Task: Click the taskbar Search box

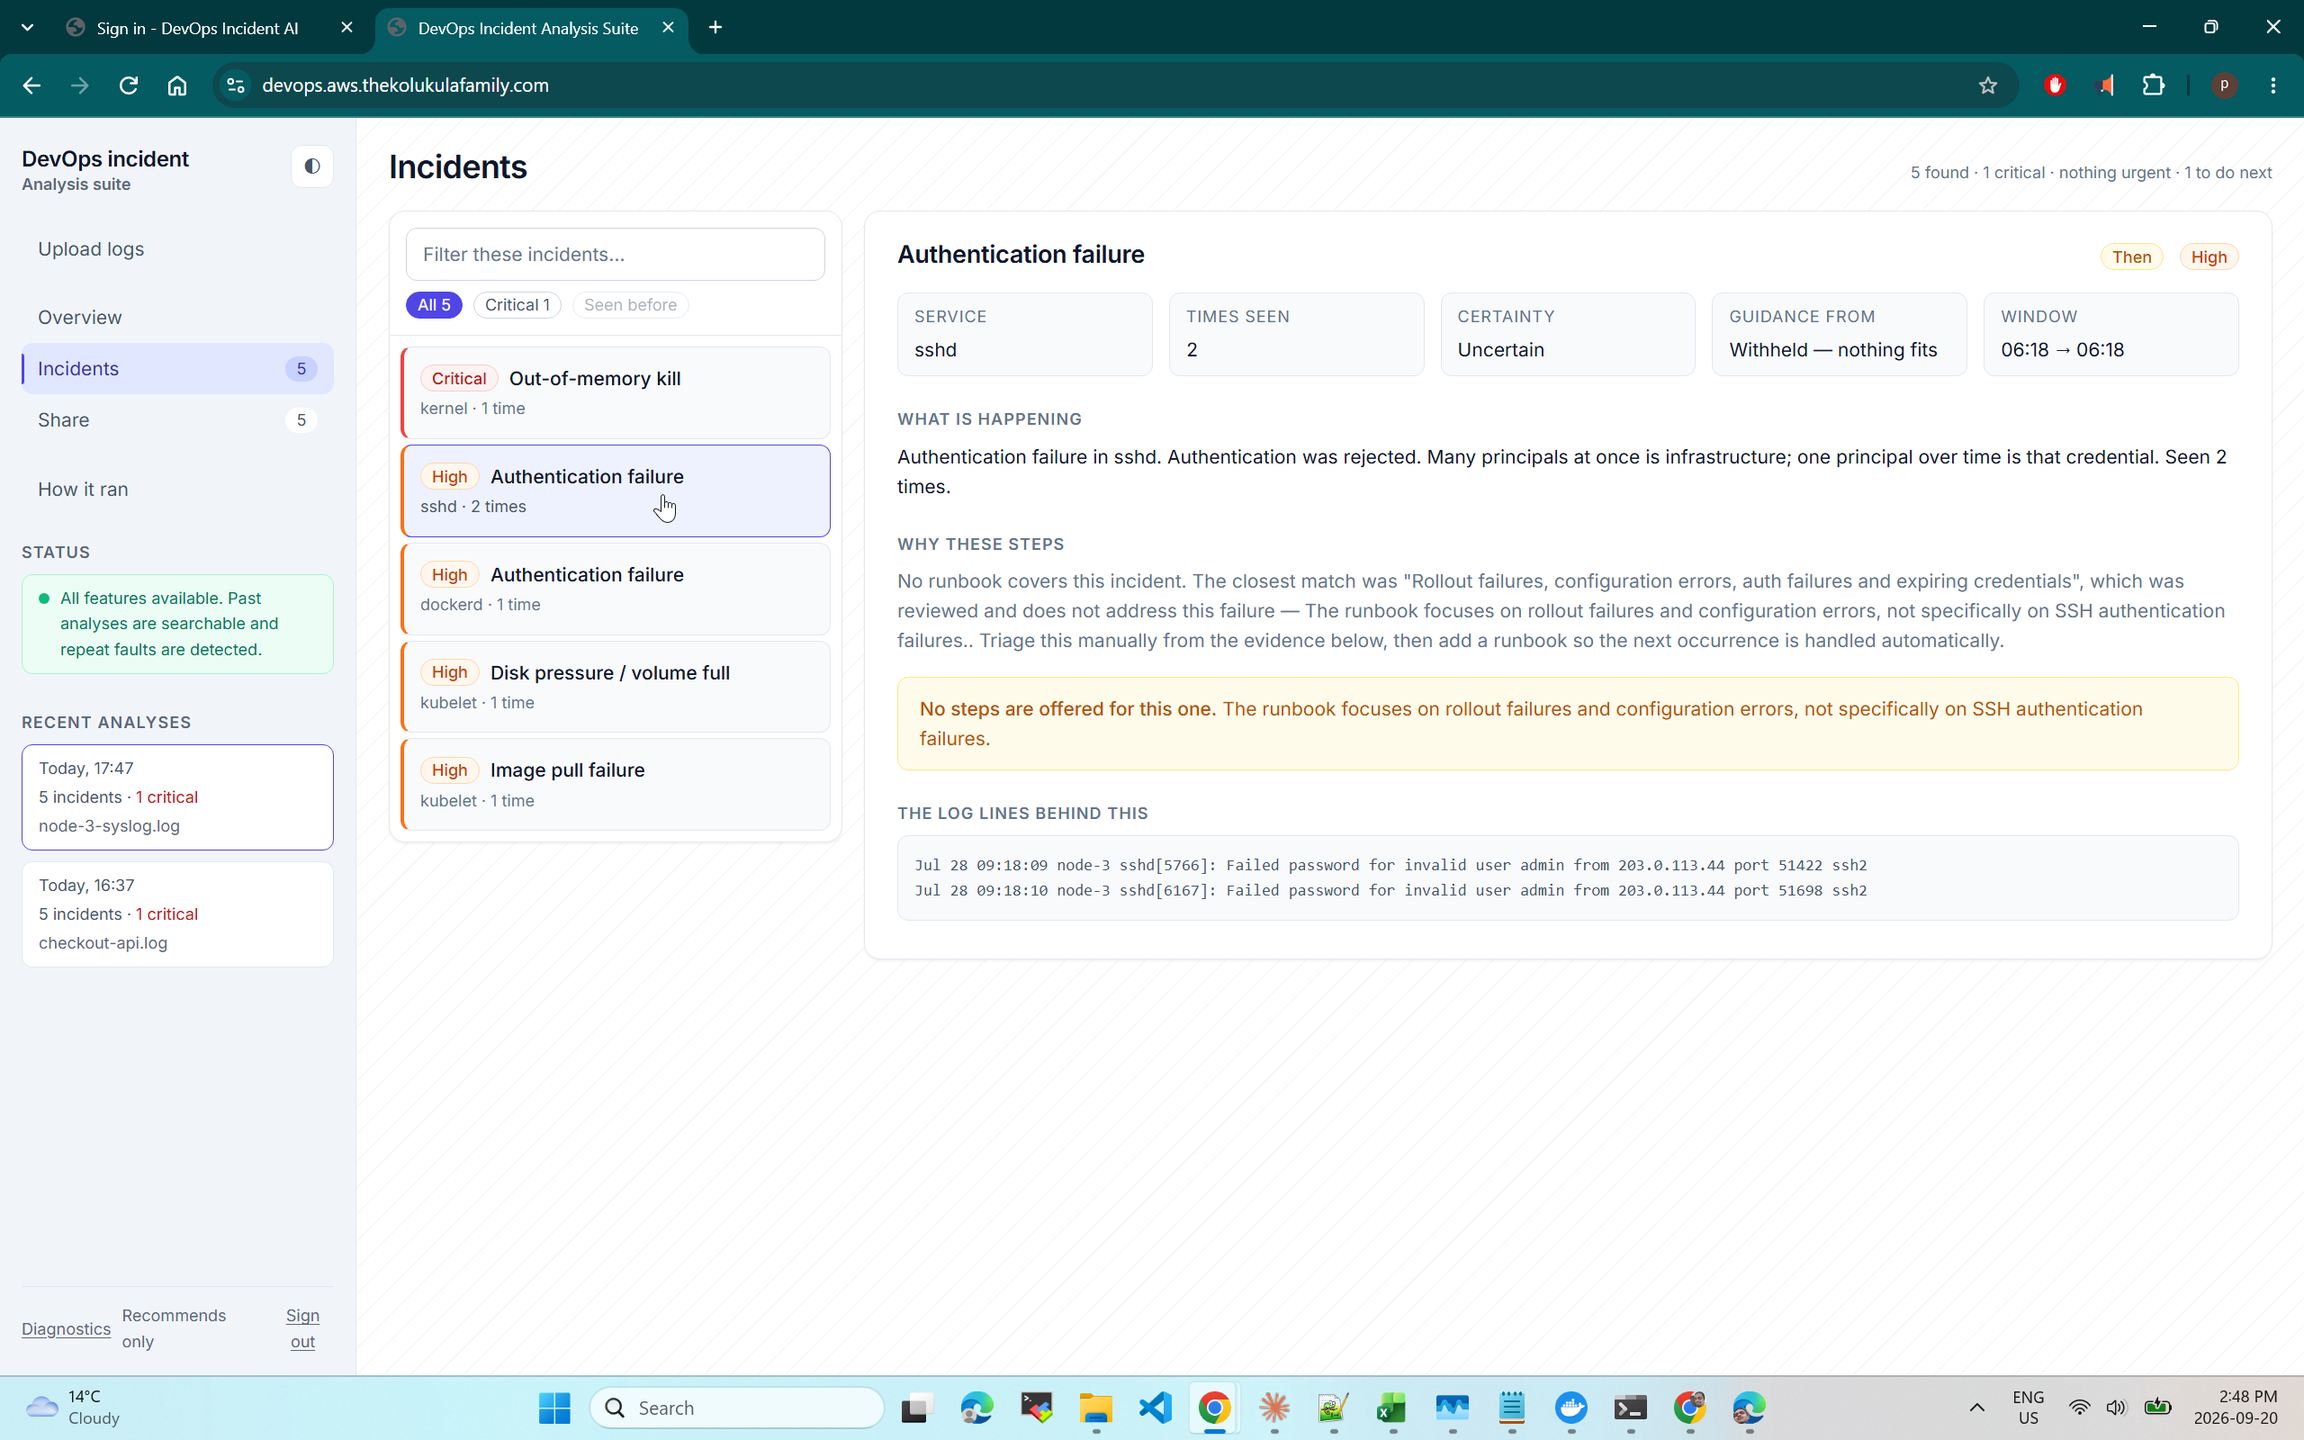Action: coord(737,1408)
